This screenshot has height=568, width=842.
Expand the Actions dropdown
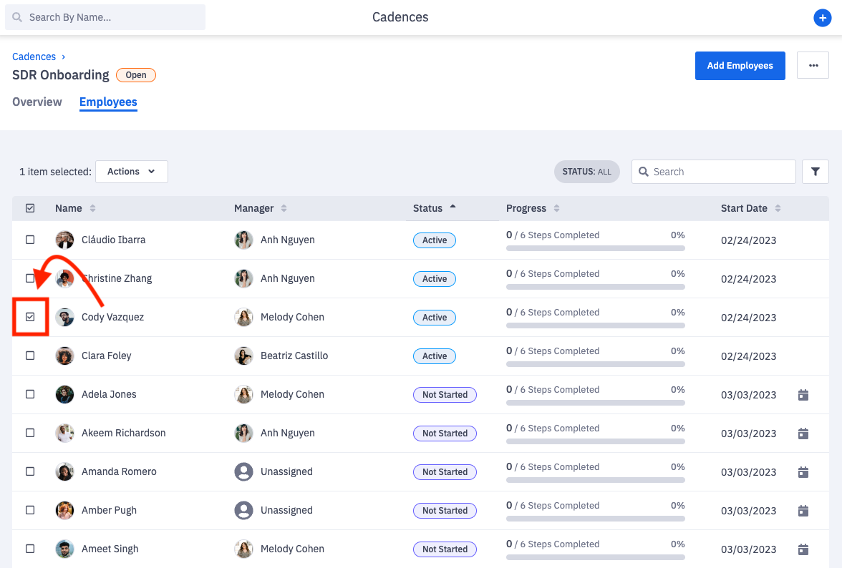click(x=132, y=172)
